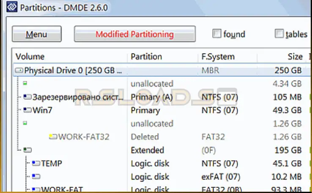Click the unnamed exFAT logical disk icon
This screenshot has width=312, height=193.
36,176
